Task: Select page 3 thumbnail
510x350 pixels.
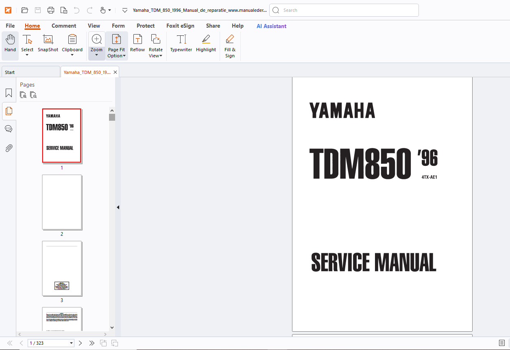Action: [x=62, y=268]
